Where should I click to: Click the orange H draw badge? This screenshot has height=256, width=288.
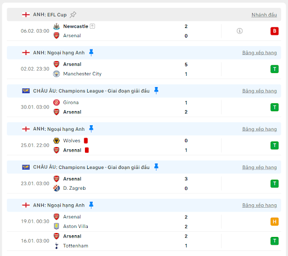tap(274, 222)
